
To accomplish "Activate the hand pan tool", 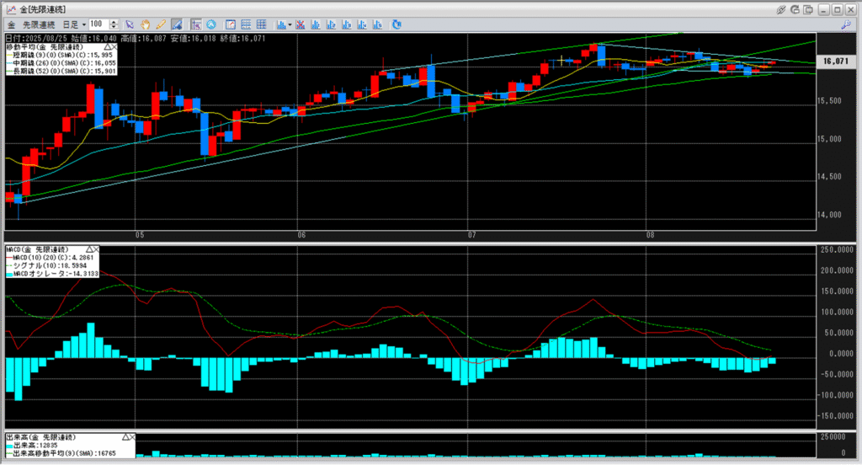I will 145,24.
